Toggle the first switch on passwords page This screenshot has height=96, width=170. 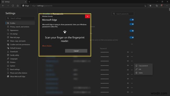click(132, 20)
